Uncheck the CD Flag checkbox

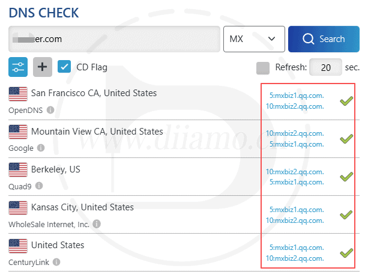click(x=64, y=67)
